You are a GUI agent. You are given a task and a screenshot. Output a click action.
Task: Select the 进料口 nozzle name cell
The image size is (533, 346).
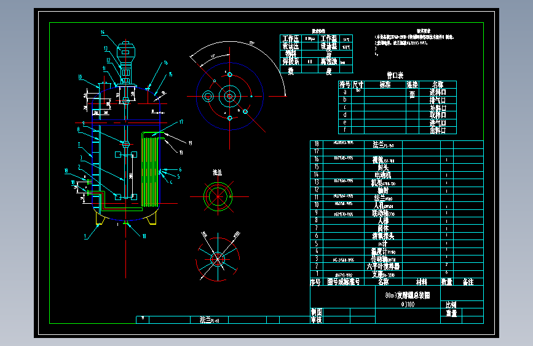(438, 92)
